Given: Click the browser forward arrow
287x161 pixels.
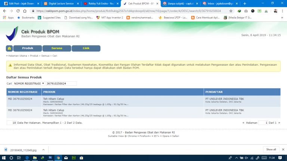Looking at the screenshot, I should (x=11, y=11).
